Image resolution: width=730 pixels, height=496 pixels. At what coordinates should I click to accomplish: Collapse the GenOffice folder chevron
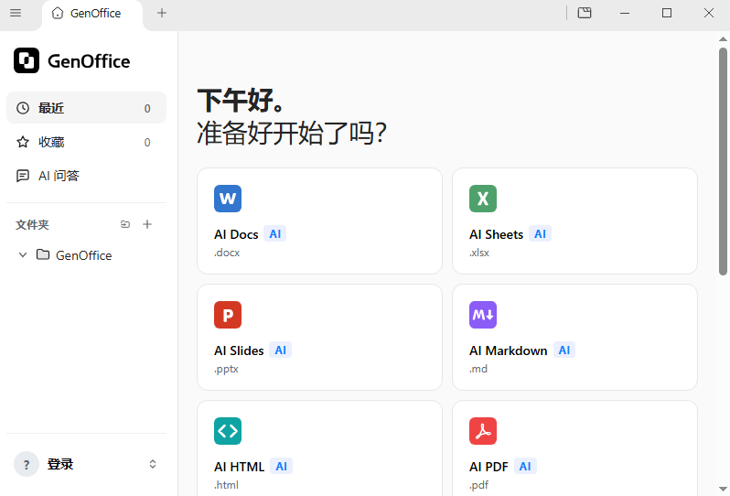pos(22,254)
